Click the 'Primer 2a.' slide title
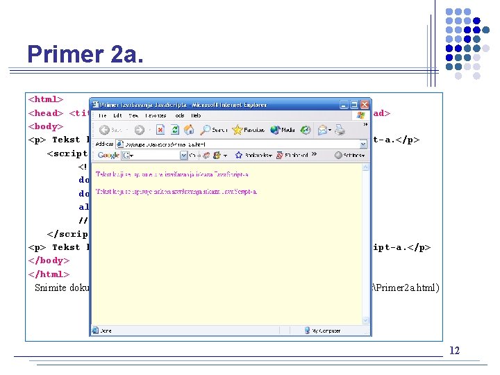Image resolution: width=500 pixels, height=375 pixels. click(85, 53)
